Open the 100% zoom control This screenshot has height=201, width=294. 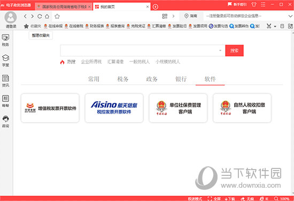coord(281,198)
